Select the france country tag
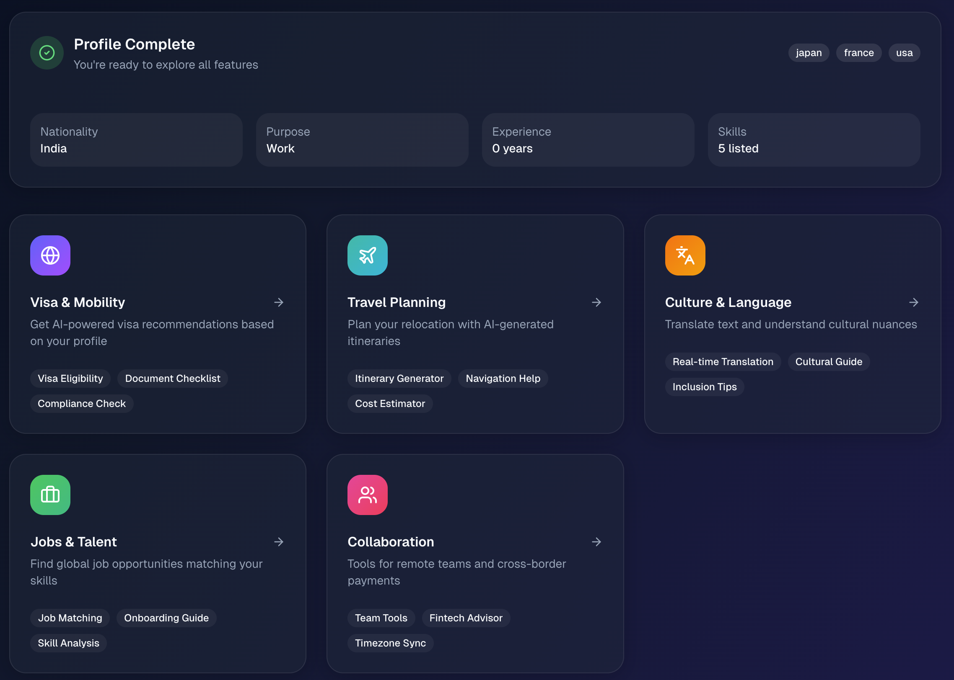Image resolution: width=954 pixels, height=680 pixels. (859, 53)
